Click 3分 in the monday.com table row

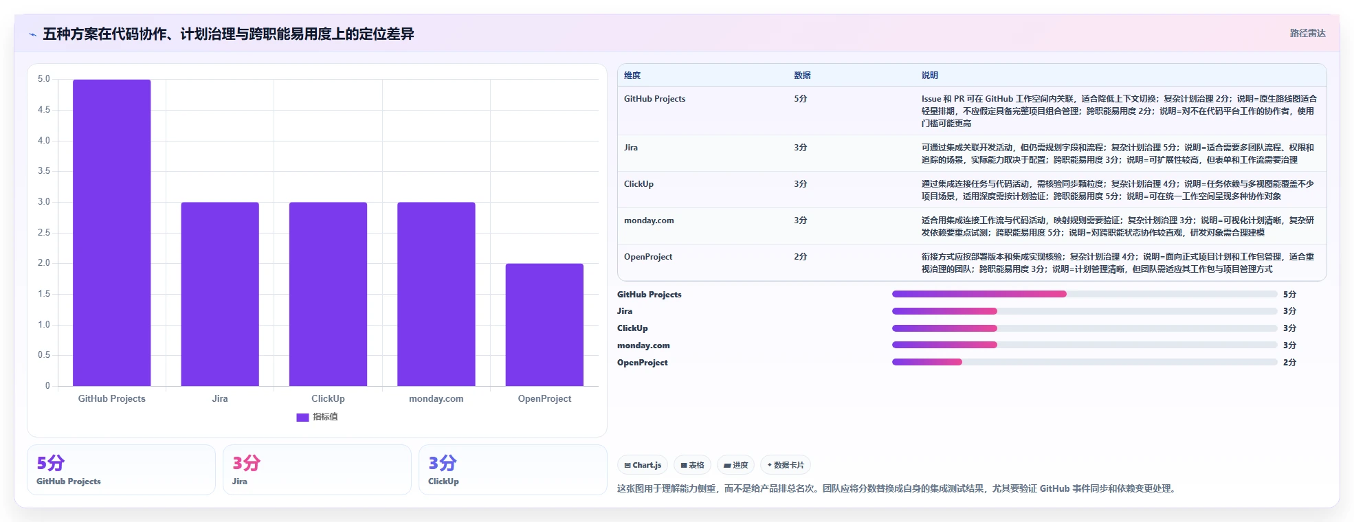pyautogui.click(x=801, y=220)
